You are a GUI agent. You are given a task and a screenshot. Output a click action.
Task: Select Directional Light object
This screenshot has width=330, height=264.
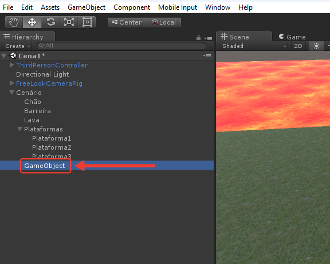[x=42, y=74]
